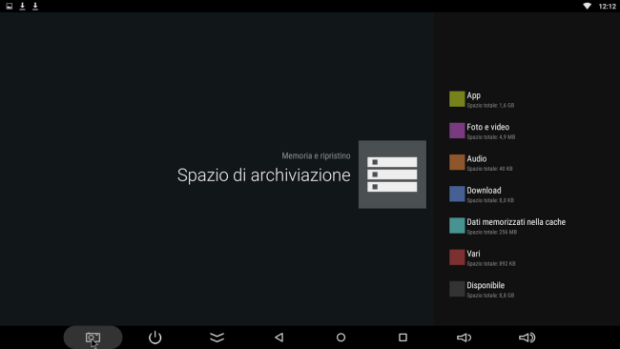Click the purple Foto e video swatch
The width and height of the screenshot is (620, 349).
(457, 131)
